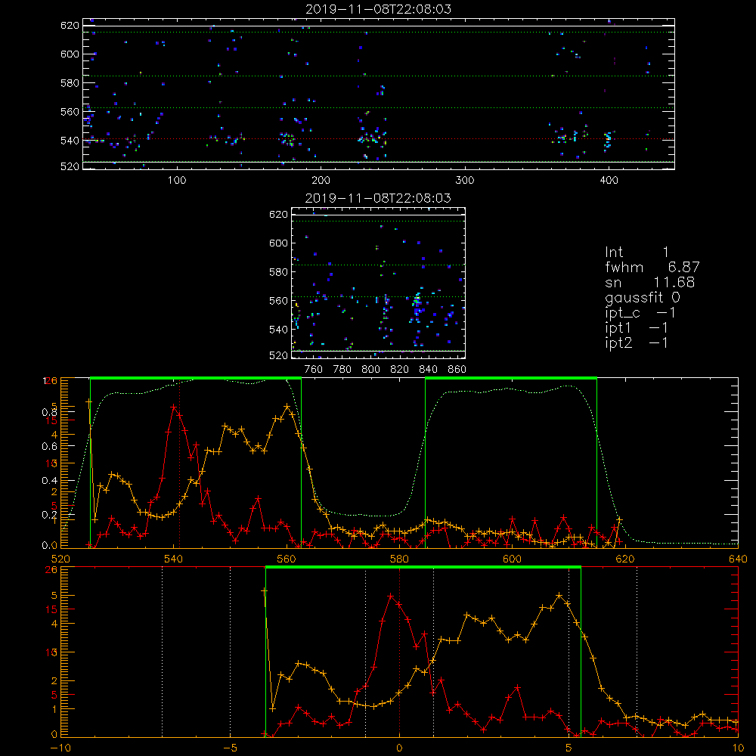Click x-axis label 100 on top plot
Image resolution: width=756 pixels, height=756 pixels.
click(x=177, y=181)
